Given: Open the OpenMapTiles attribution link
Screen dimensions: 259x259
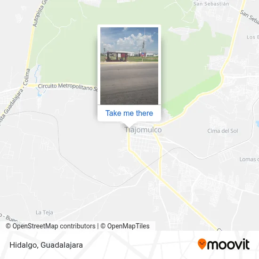Looking at the screenshot, I should point(125,226).
